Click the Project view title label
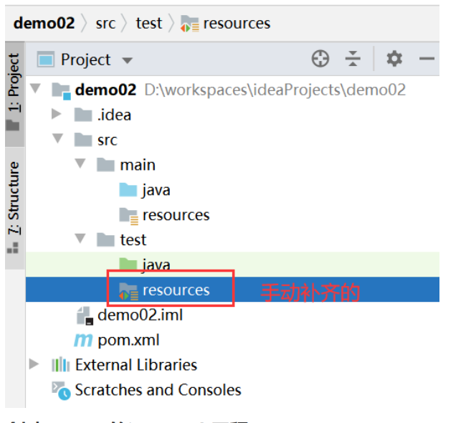Screen dimensions: 471x423 (85, 60)
